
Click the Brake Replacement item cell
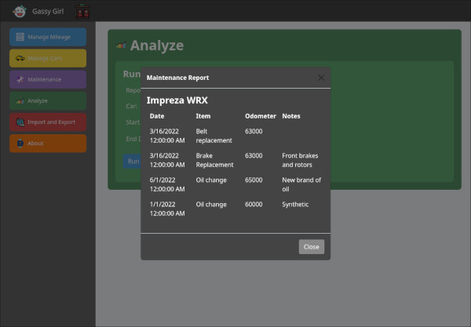point(215,160)
